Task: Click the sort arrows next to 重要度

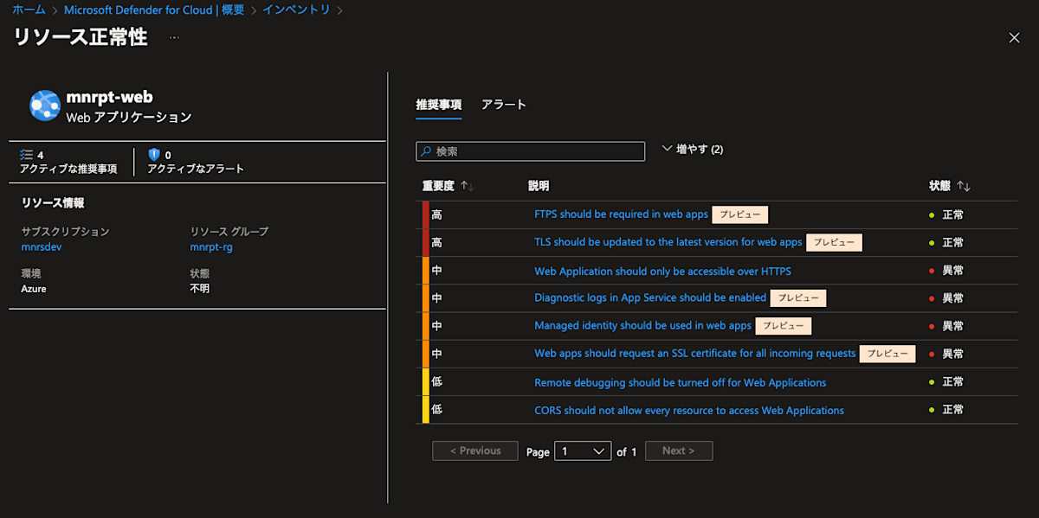Action: pos(466,185)
